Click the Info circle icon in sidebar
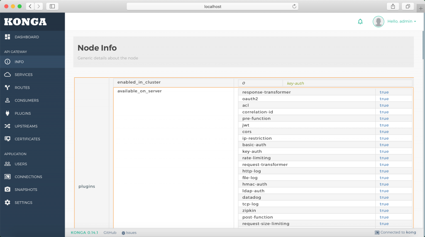The image size is (425, 237). (x=7, y=62)
